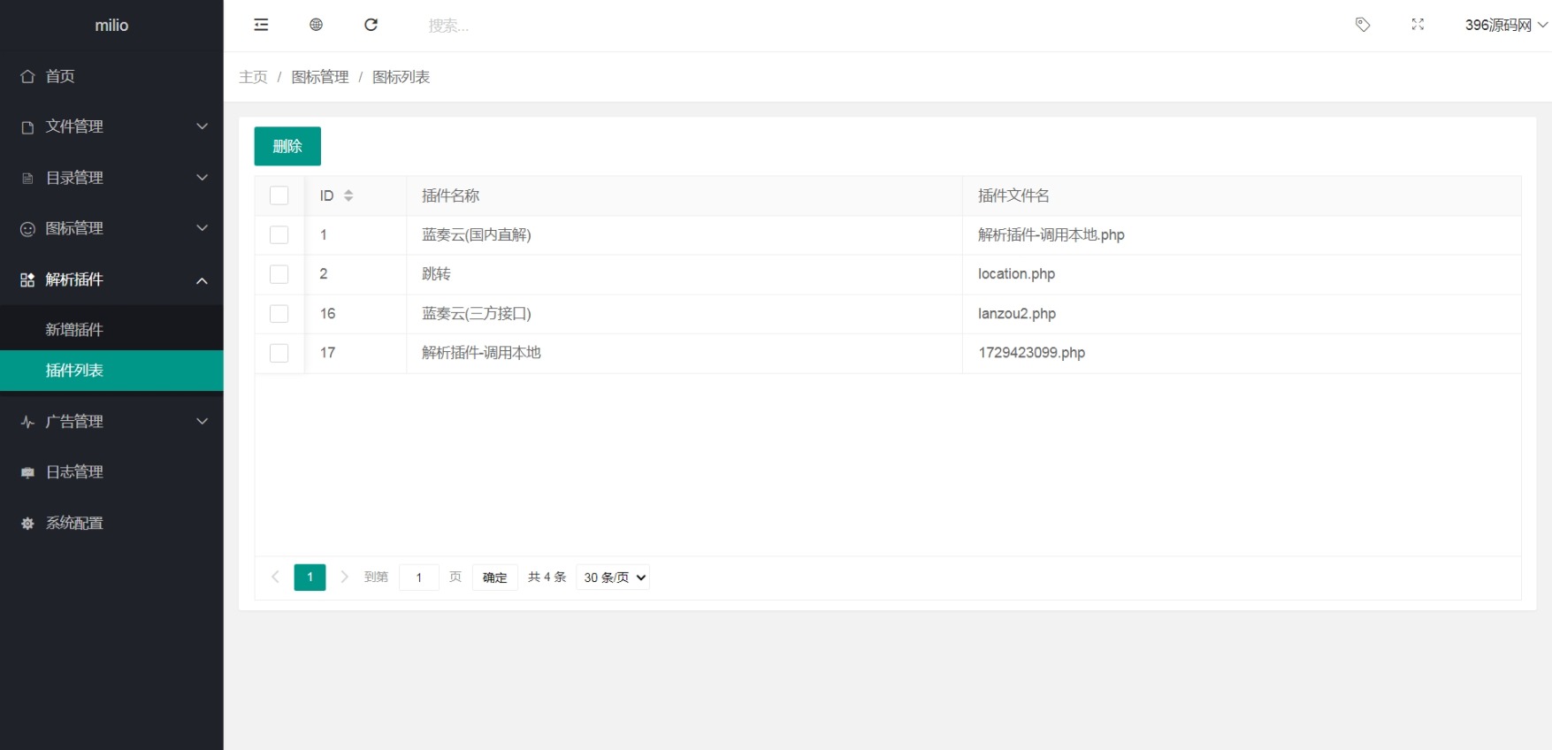Open the 396源码网 user dropdown
1552x750 pixels.
coord(1506,25)
